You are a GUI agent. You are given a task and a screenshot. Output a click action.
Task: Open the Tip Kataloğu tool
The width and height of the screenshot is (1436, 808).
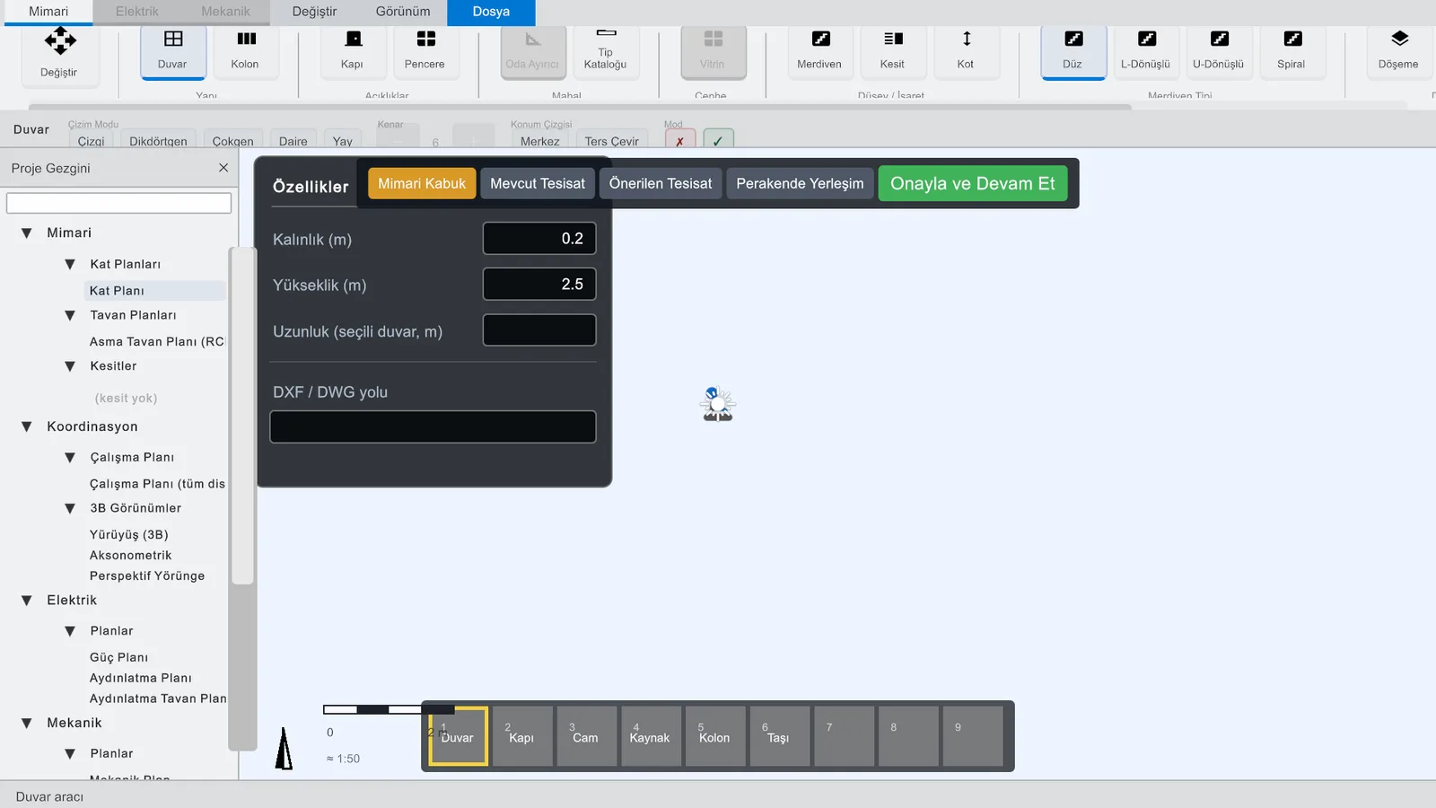pos(606,51)
